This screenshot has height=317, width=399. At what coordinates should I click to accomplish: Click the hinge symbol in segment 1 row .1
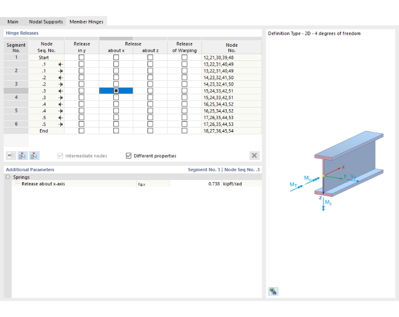60,65
